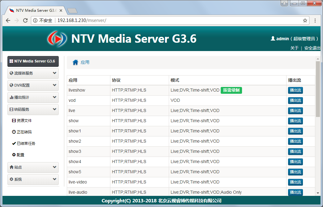Image resolution: width=323 pixels, height=207 pixels.
Task: Expand the 播出统计 menu
Action: [33, 97]
